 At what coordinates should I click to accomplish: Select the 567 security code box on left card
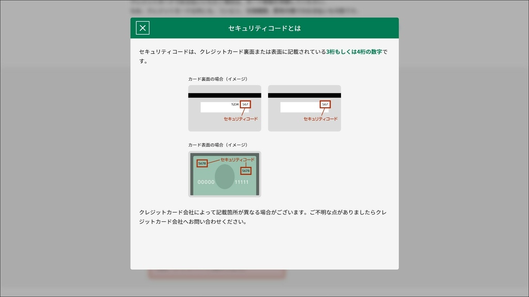(245, 103)
